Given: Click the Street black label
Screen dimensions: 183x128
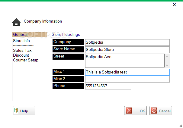Looking at the screenshot, I should pyautogui.click(x=68, y=57).
